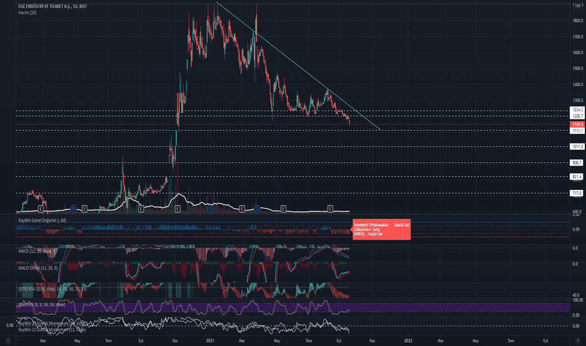The width and height of the screenshot is (586, 346).
Task: Select the RayWin Genel Değerler indicator label
Action: 42,220
